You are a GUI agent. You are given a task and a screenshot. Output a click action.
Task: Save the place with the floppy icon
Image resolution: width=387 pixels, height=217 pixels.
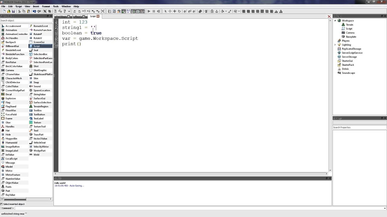(13, 11)
